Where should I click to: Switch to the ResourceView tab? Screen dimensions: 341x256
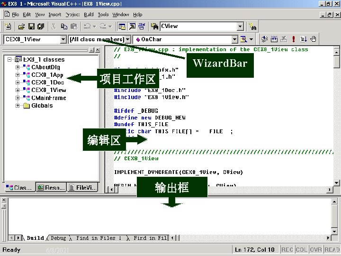tap(51, 187)
